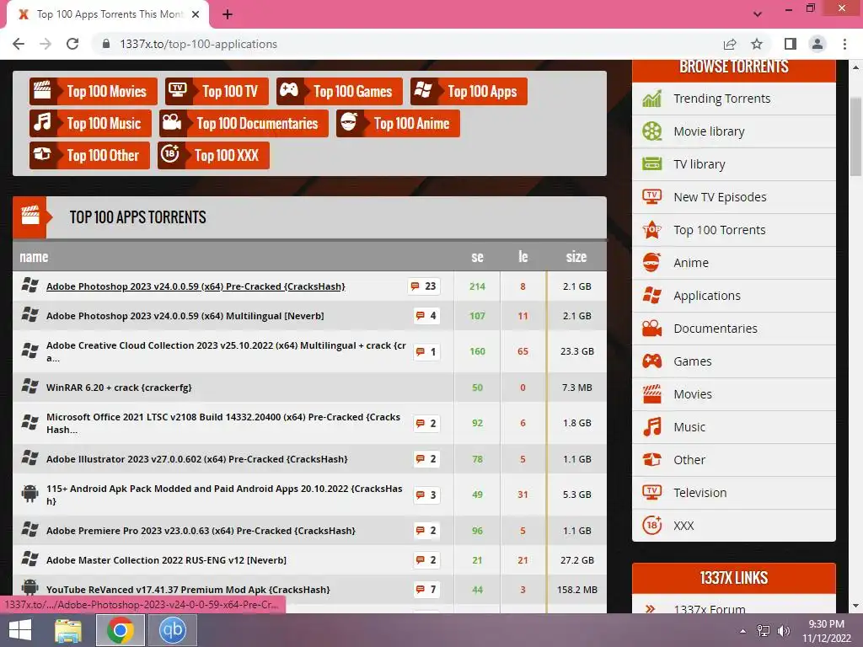Viewport: 863px width, 647px height.
Task: Click the Top 100 Torrents star icon
Action: click(652, 229)
